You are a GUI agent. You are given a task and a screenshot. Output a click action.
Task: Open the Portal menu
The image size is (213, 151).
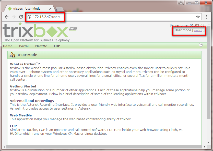(24, 46)
